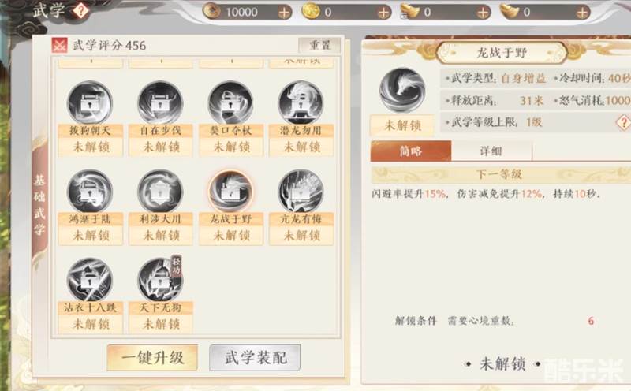Select the 自在步伐 skill icon
The height and width of the screenshot is (391, 631).
pos(160,102)
